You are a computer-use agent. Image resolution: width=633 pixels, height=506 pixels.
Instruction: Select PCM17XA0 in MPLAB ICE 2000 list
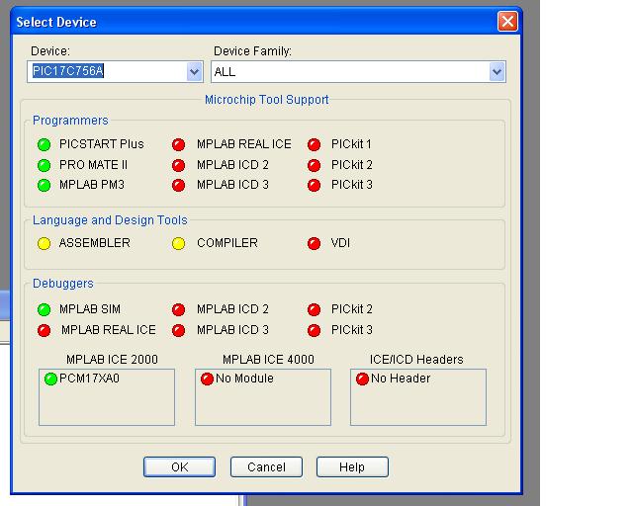point(89,379)
